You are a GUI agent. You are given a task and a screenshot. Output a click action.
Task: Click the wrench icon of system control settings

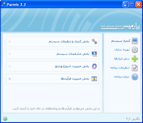(x=94, y=41)
